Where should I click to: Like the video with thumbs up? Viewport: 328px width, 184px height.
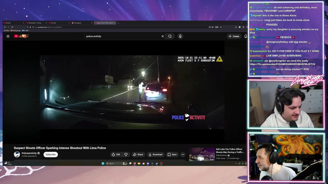[116, 154]
